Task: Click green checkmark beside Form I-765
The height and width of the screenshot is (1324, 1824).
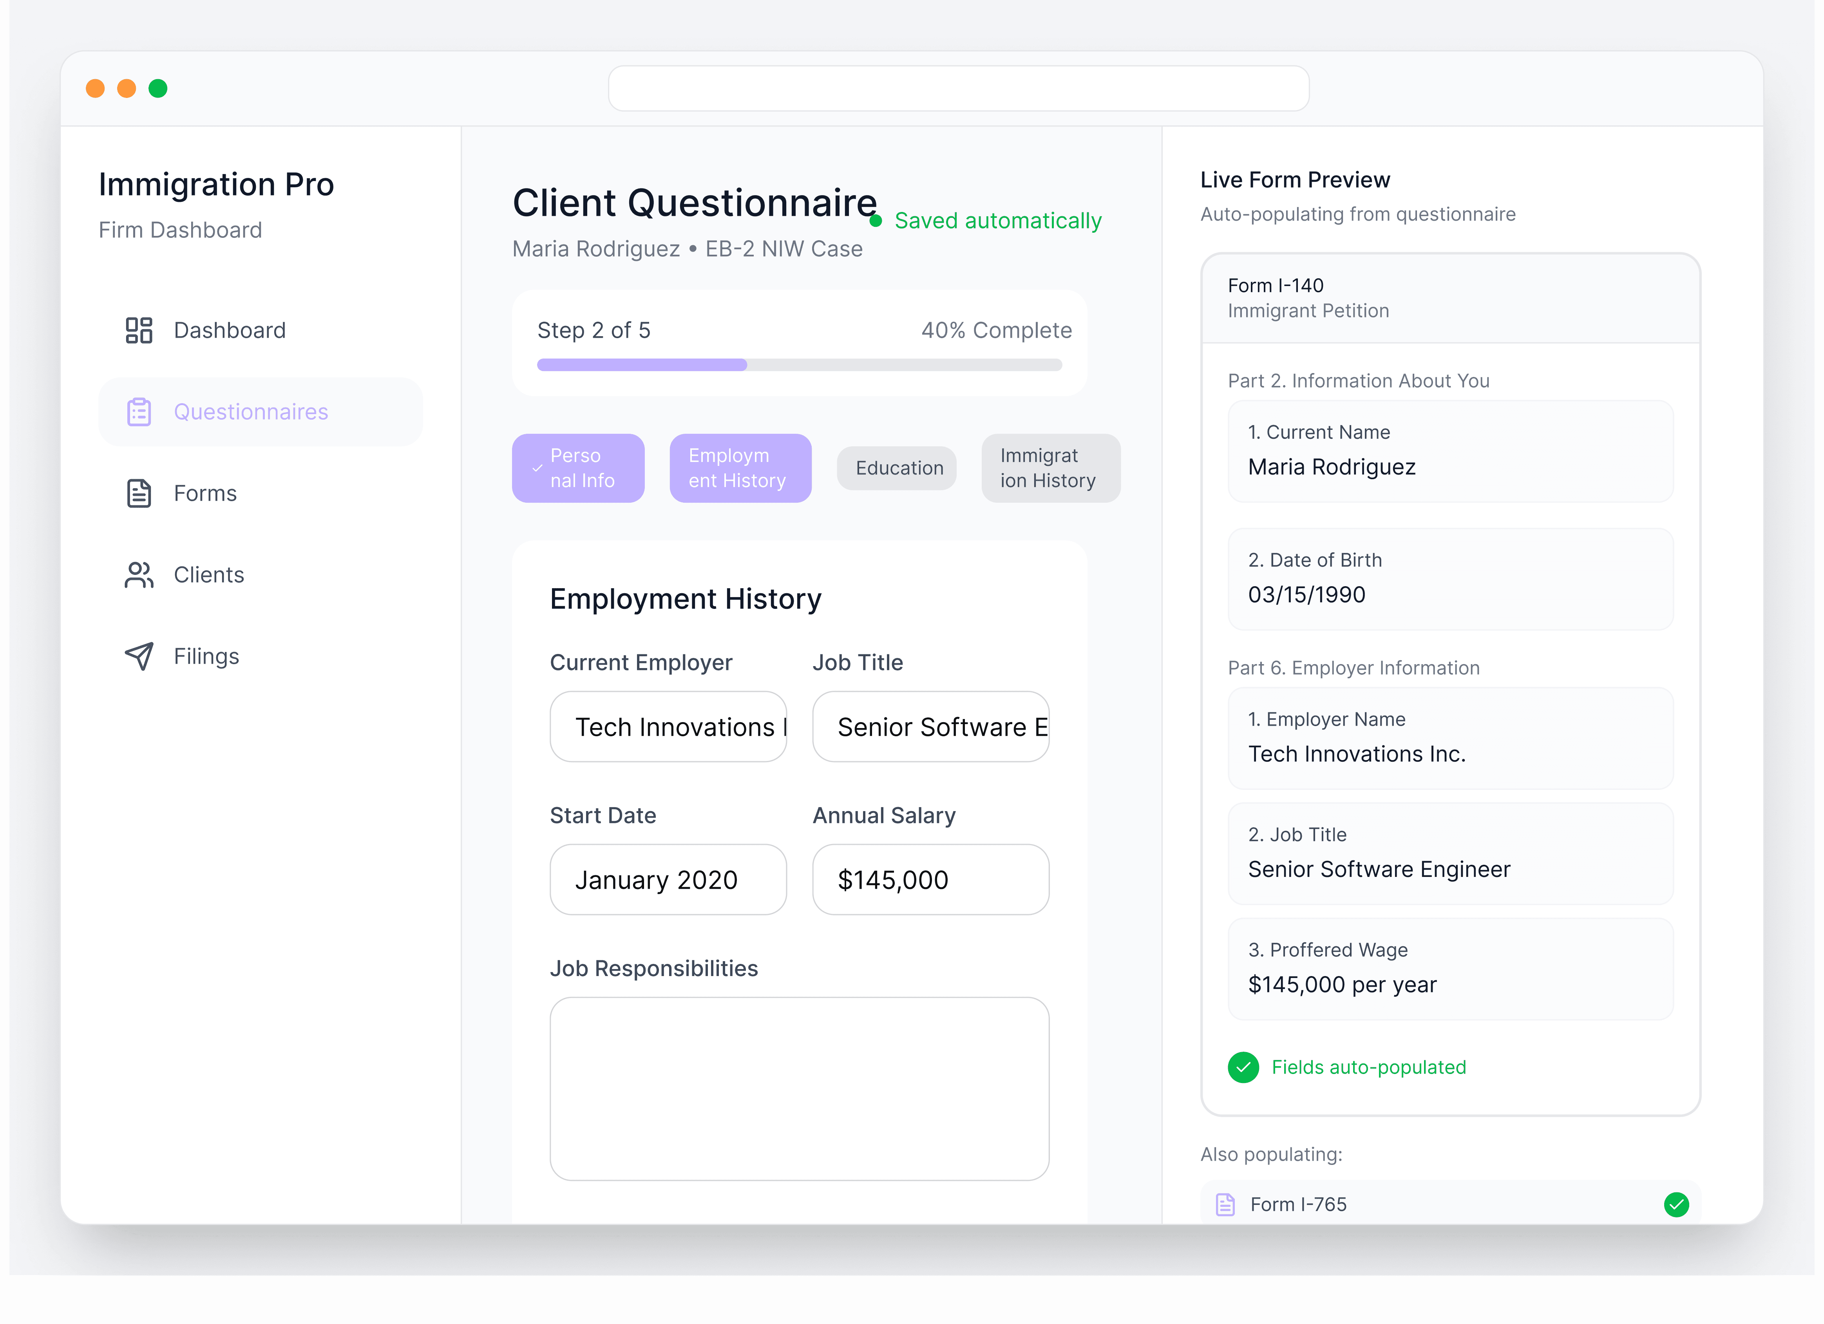Action: click(x=1676, y=1204)
